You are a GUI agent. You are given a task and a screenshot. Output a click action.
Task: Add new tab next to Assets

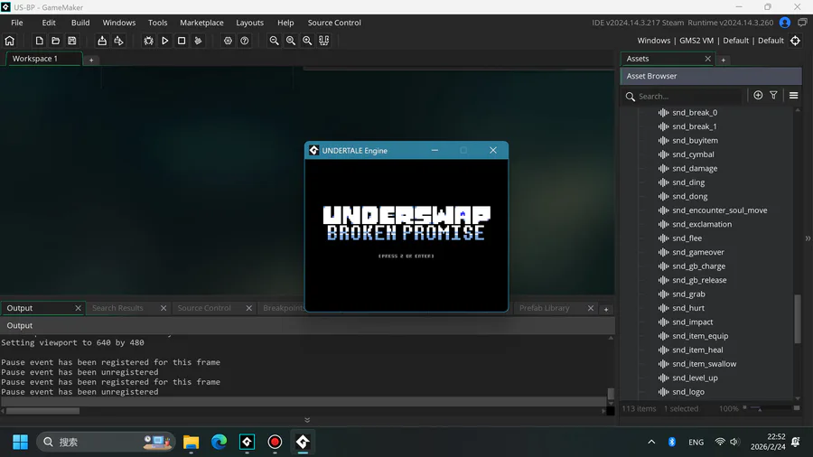(x=724, y=61)
